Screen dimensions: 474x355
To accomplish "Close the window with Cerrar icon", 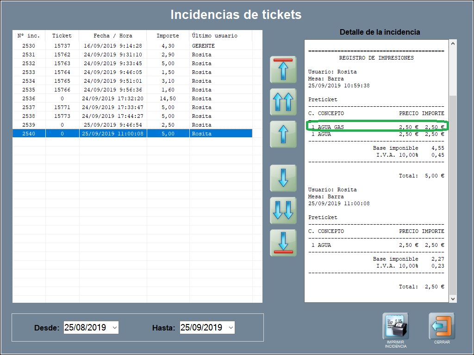I will (442, 326).
